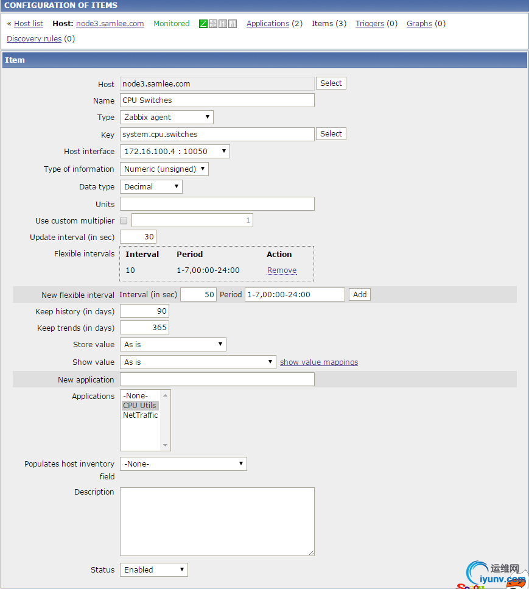The image size is (529, 589).
Task: Enable the Use custom multiplier checkbox
Action: [124, 220]
